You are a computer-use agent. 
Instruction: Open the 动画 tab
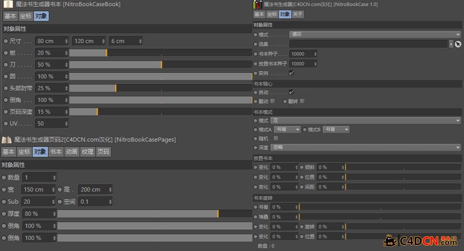click(x=72, y=152)
